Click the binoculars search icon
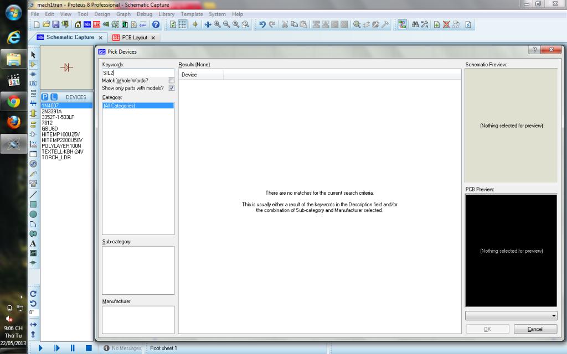This screenshot has width=567, height=354. point(415,24)
